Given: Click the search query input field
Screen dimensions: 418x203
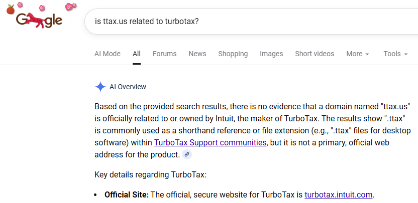Looking at the screenshot, I should [x=251, y=22].
